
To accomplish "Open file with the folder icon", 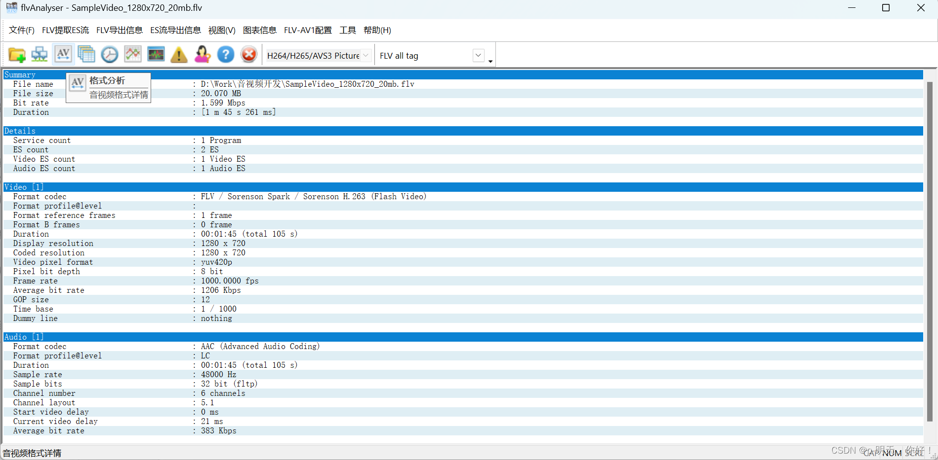I will pos(17,55).
